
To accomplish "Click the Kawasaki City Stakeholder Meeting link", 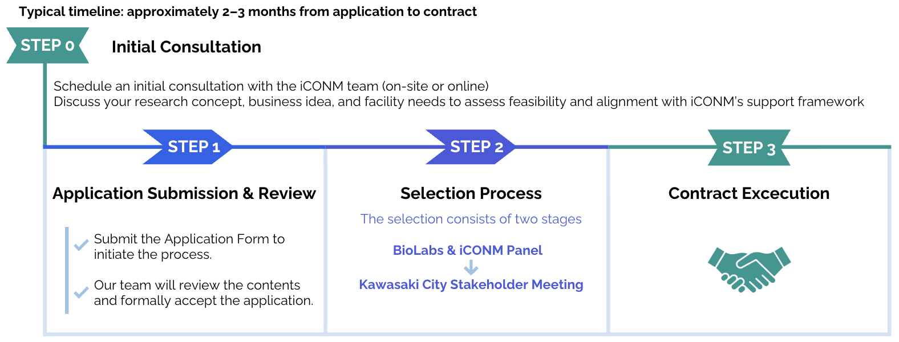I will (471, 284).
